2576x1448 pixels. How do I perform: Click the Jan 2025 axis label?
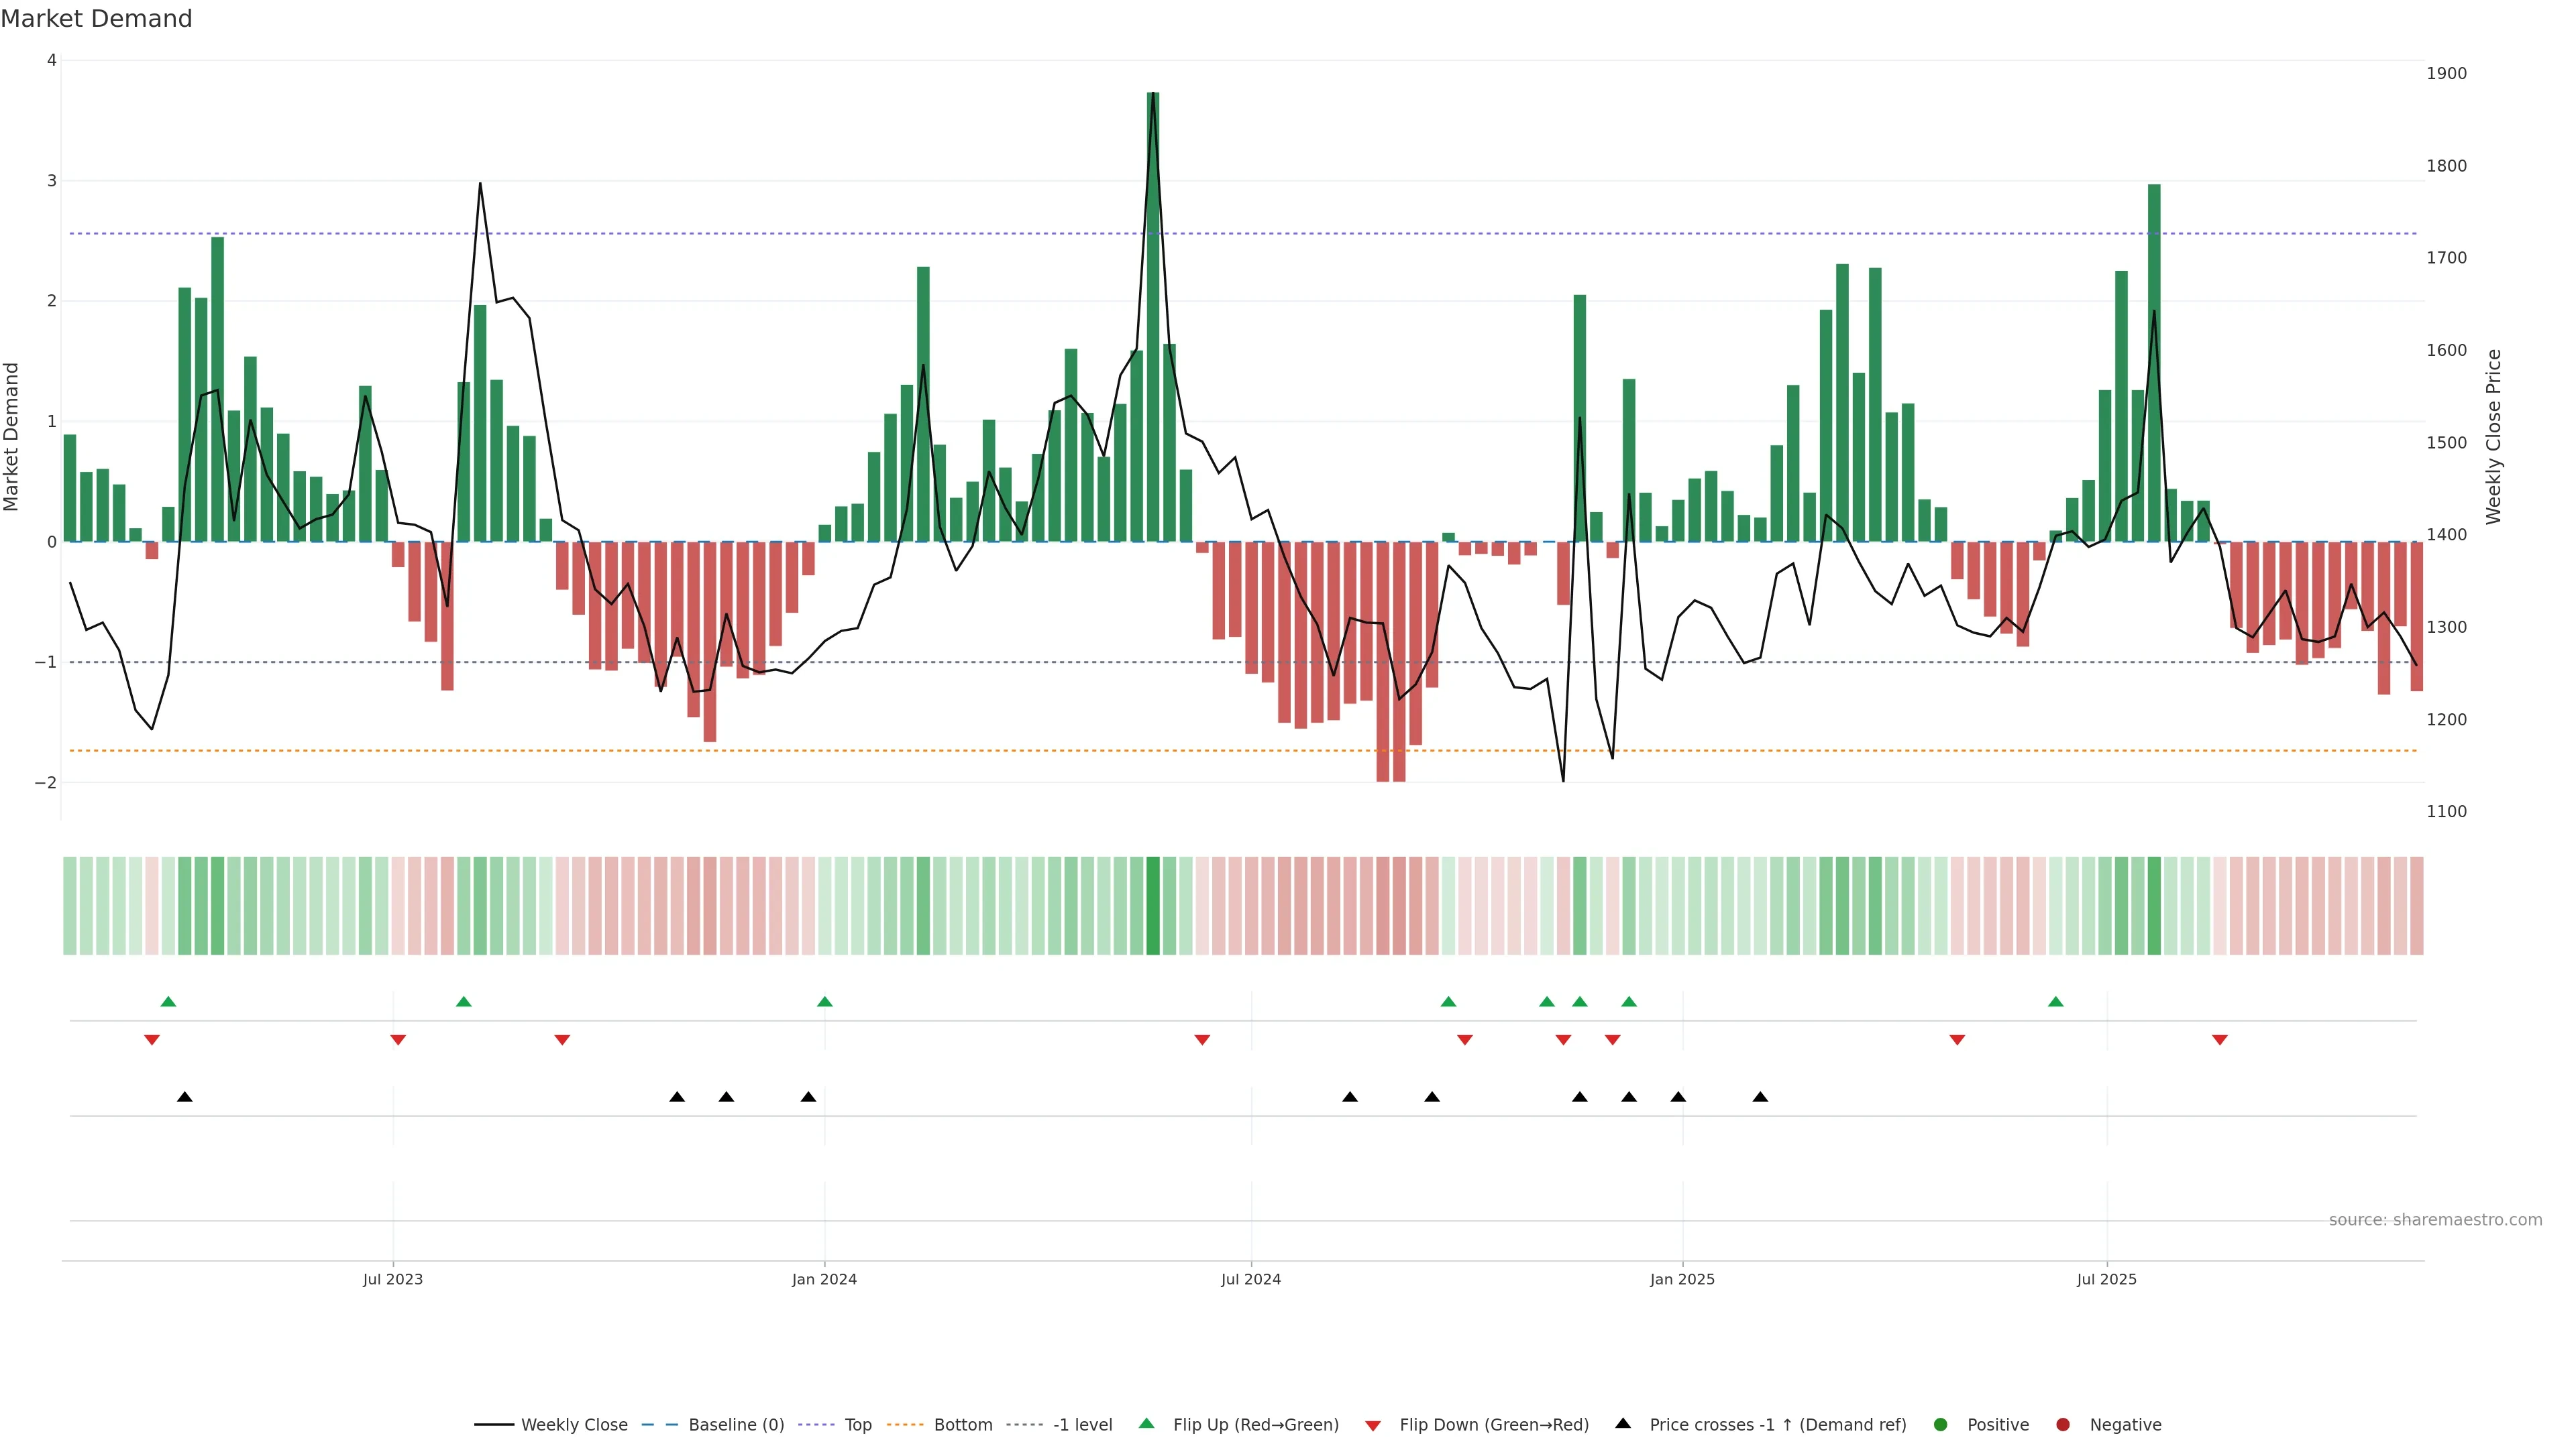click(1682, 1279)
